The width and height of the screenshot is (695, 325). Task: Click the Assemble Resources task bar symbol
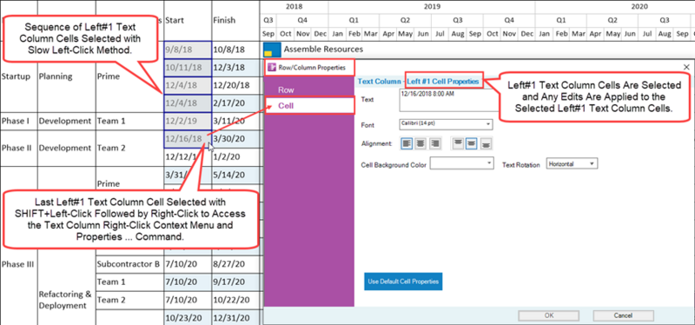point(272,50)
